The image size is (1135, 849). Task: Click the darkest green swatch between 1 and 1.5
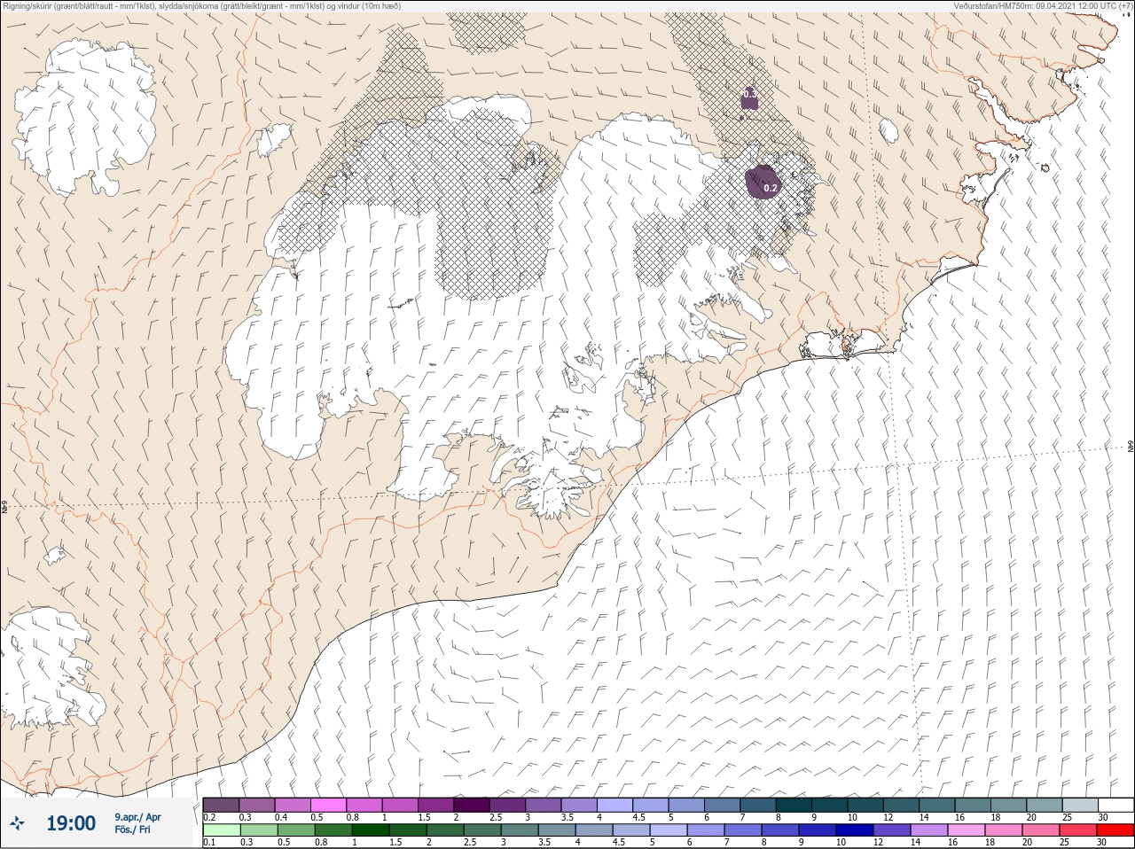tap(369, 830)
